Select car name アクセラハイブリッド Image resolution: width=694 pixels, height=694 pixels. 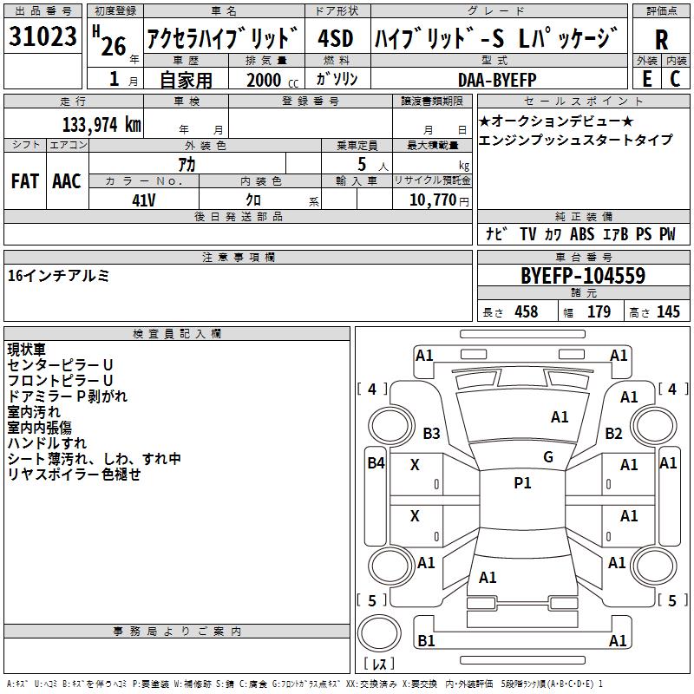tap(223, 37)
